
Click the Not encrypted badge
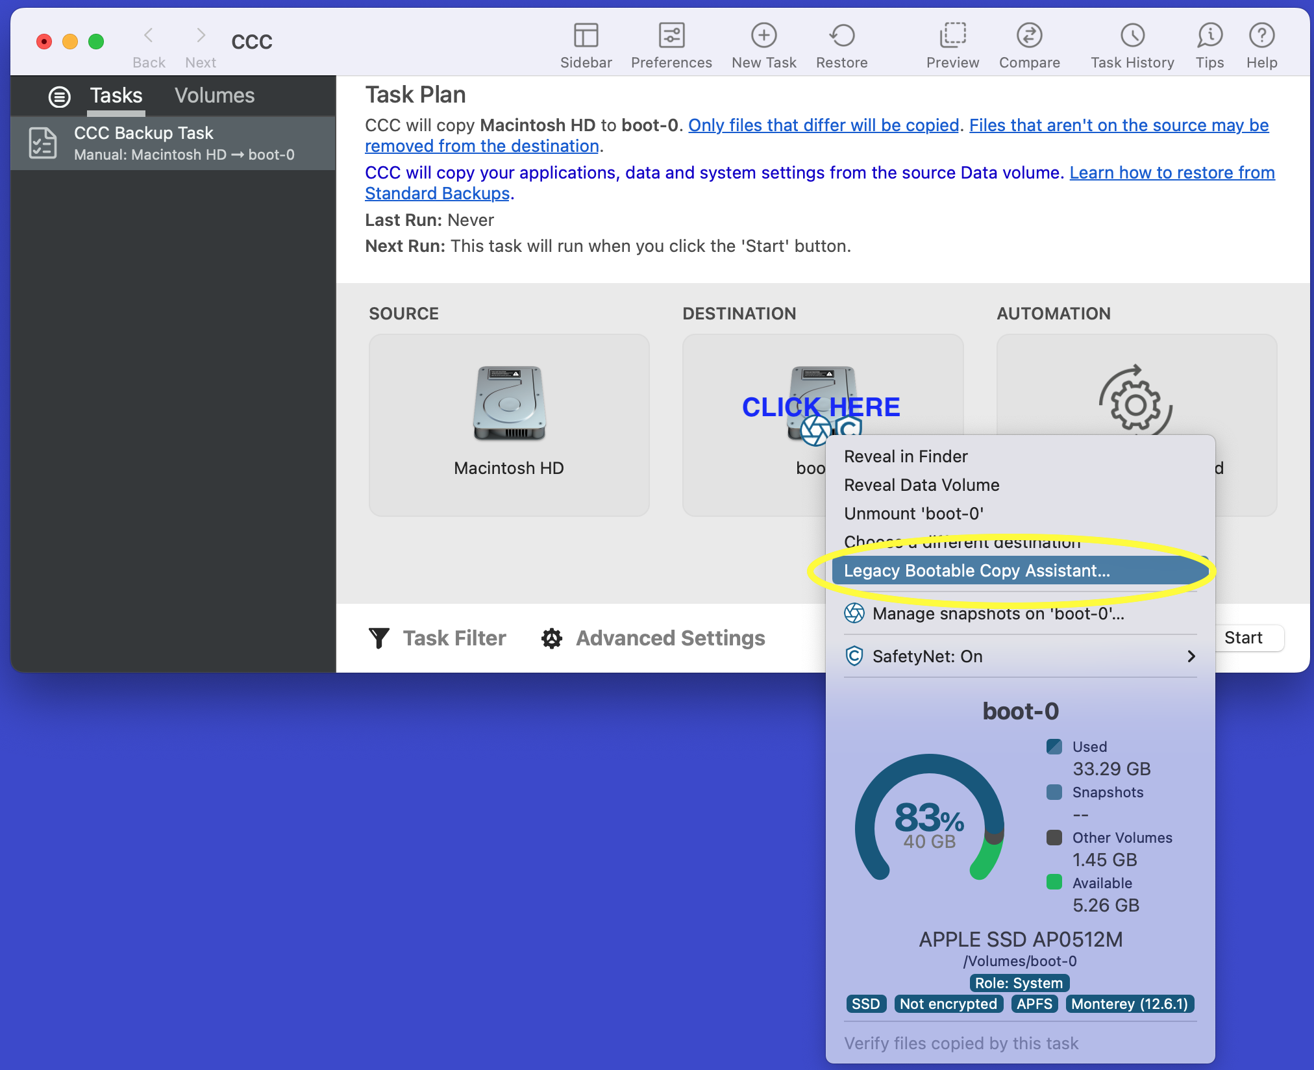coord(948,1004)
